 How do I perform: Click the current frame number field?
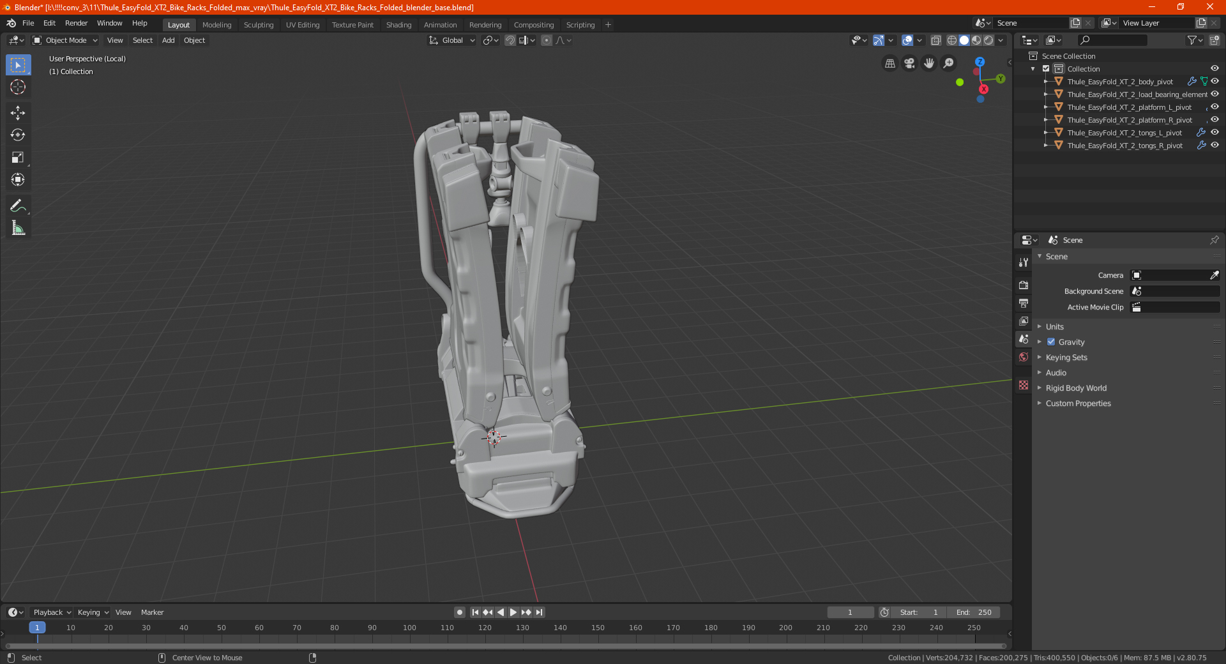(850, 612)
